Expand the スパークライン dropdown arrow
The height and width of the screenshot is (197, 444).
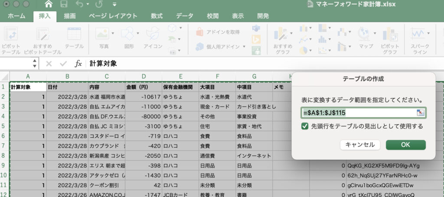[x=428, y=33]
